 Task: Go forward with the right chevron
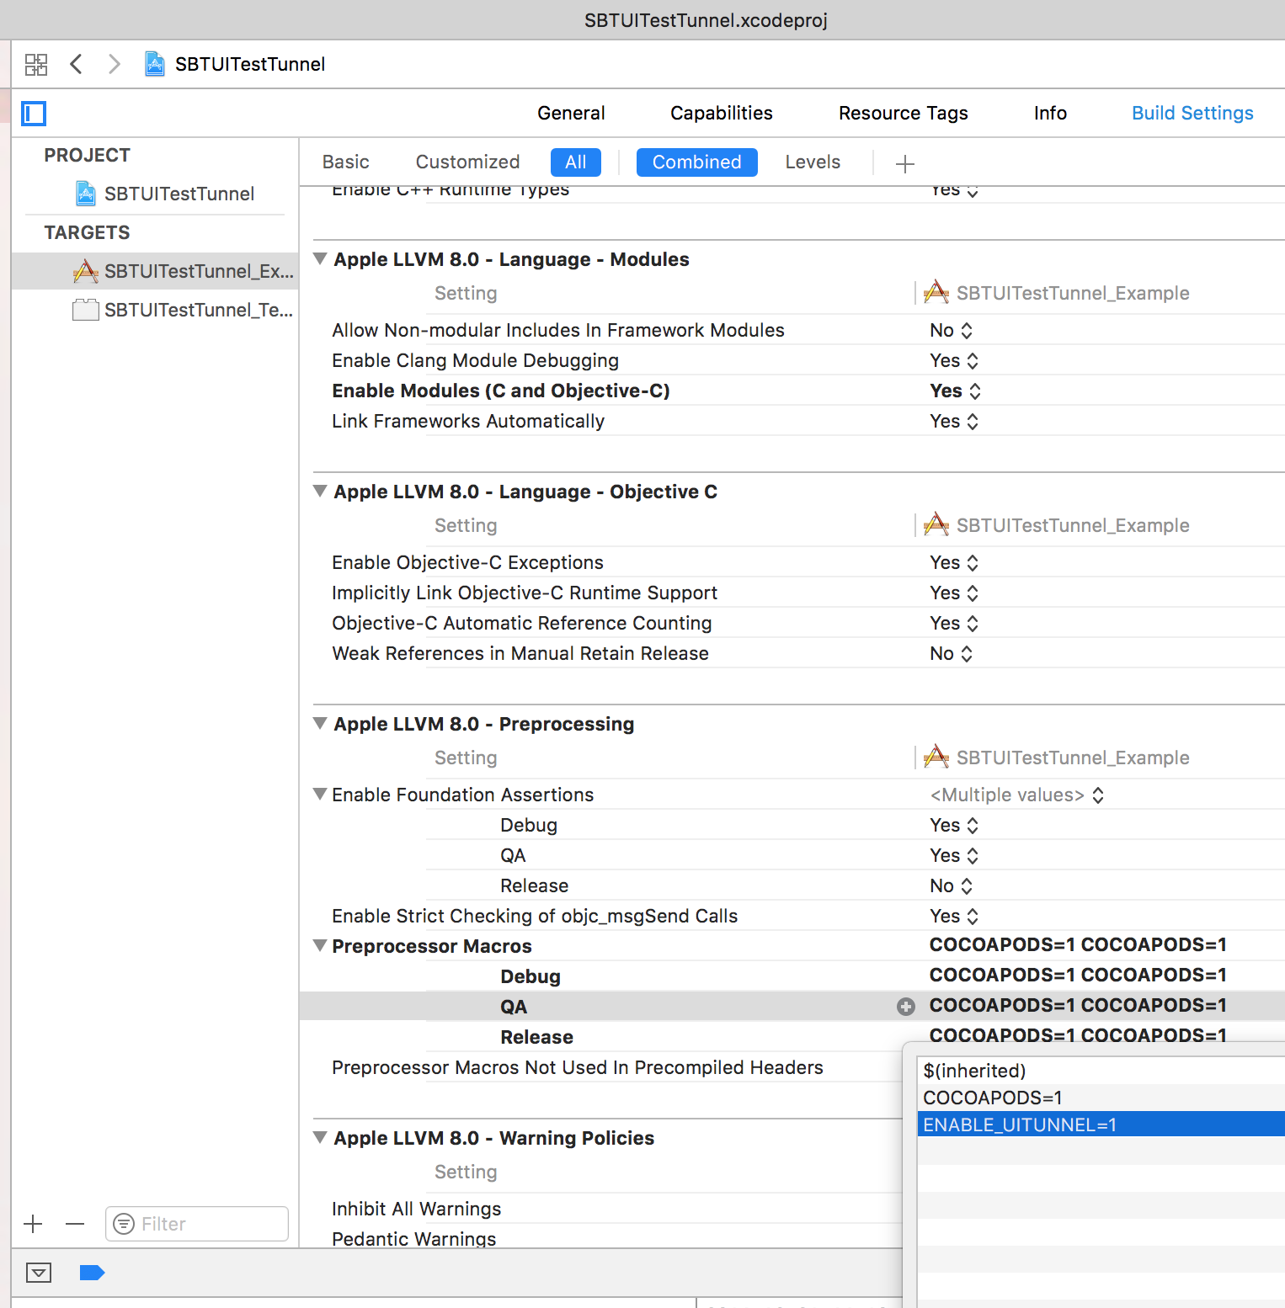click(115, 64)
